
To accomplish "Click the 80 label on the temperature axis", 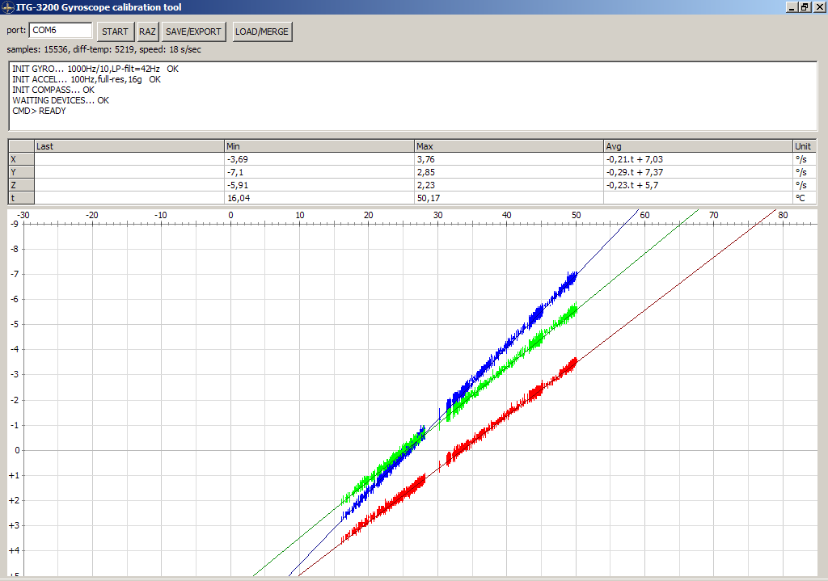I will coord(783,215).
